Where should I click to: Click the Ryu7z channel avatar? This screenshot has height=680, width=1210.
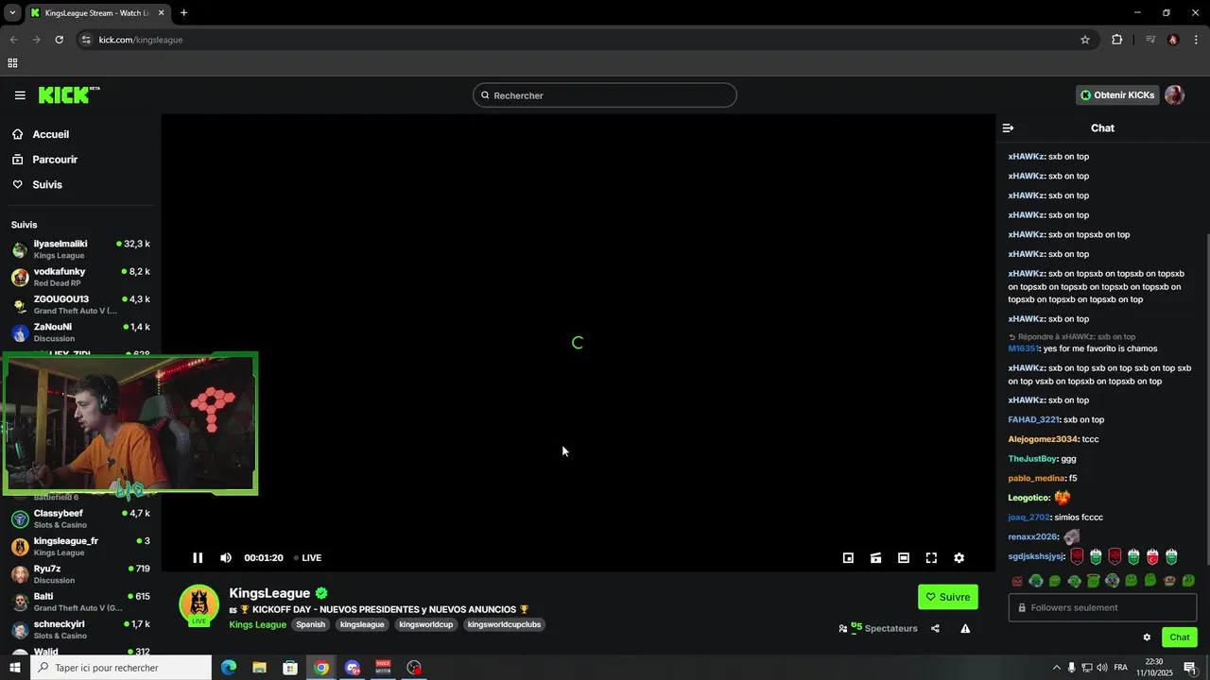(x=20, y=574)
